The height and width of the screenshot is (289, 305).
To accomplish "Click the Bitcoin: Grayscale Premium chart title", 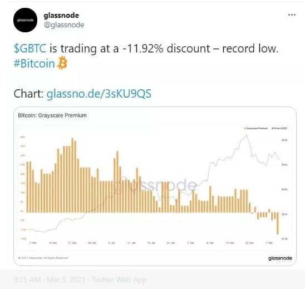I will pos(52,115).
